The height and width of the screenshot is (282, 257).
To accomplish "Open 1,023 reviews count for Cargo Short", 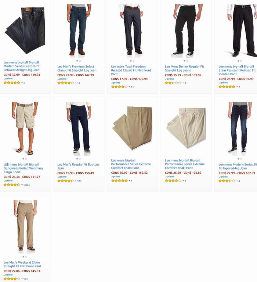I will pyautogui.click(x=26, y=185).
